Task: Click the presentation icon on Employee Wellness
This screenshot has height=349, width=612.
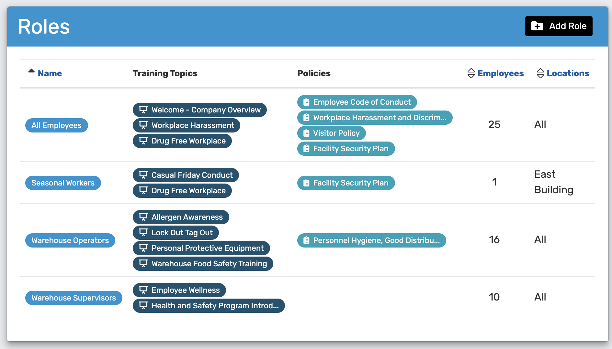Action: (x=143, y=290)
